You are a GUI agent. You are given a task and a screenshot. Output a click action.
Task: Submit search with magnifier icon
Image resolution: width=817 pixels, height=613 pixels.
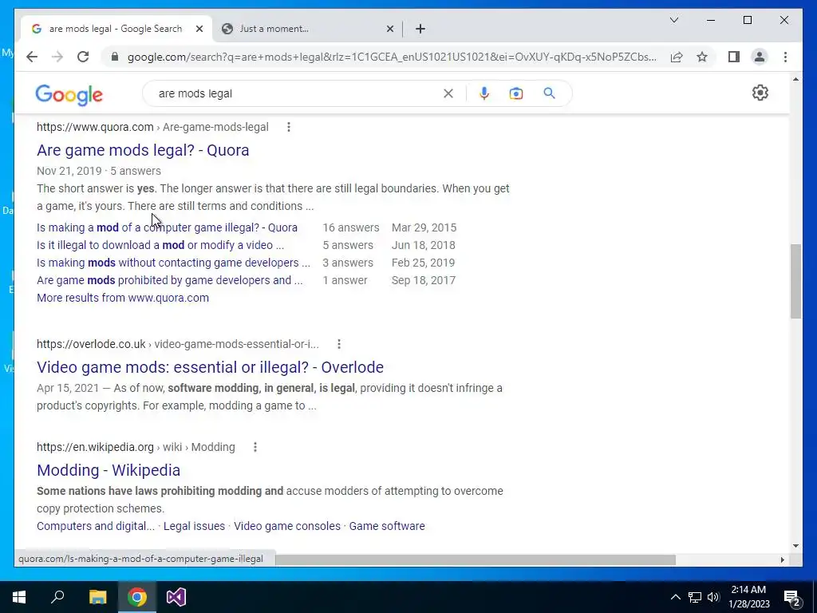point(549,93)
